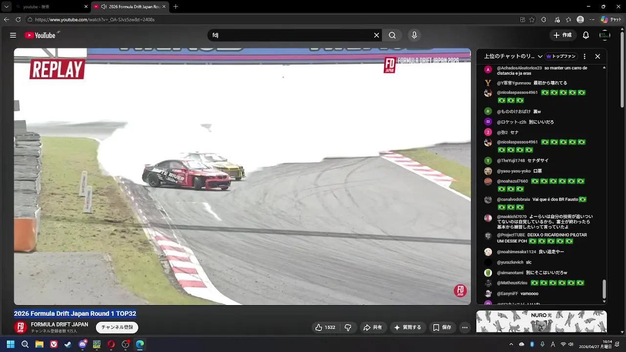Open channel avatar FD Japan below video
626x352 pixels.
pyautogui.click(x=20, y=328)
